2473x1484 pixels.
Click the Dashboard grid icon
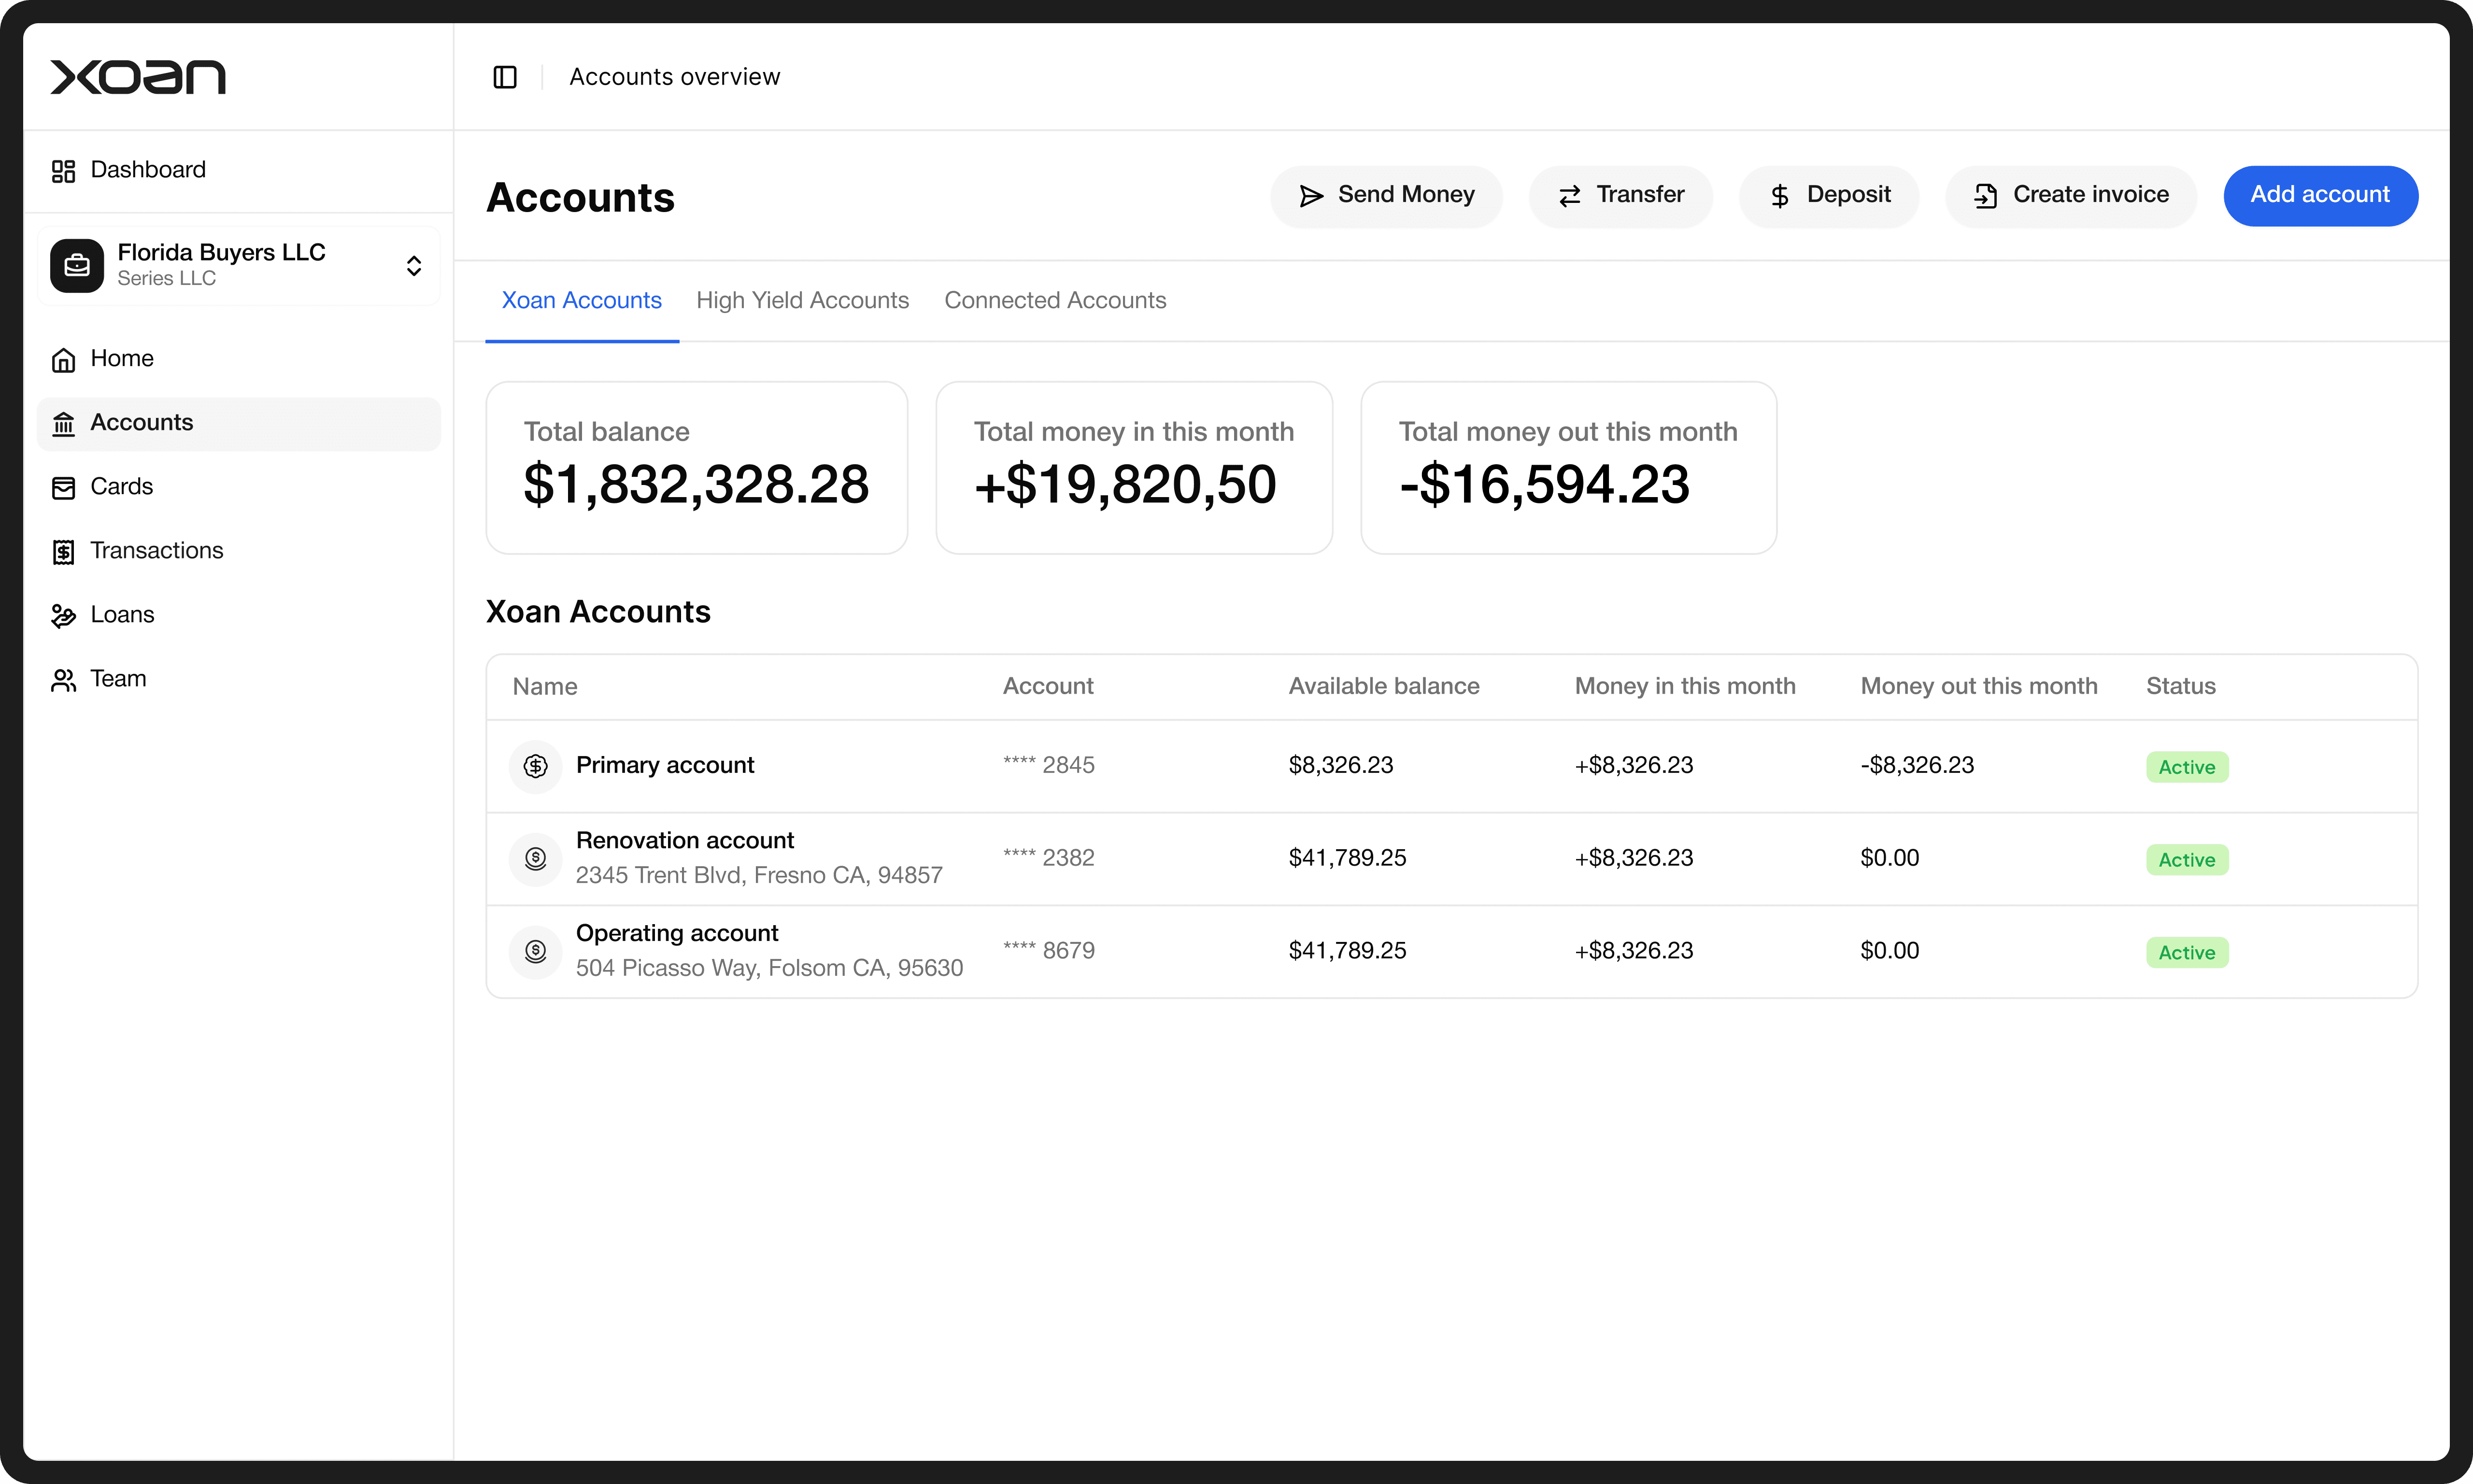tap(63, 171)
